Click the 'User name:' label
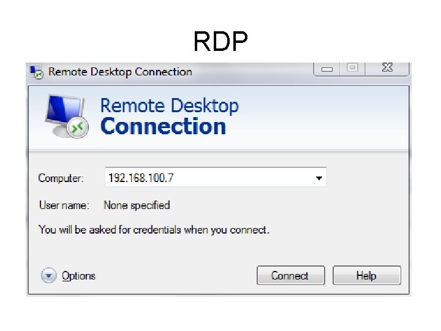441x331 pixels. pos(64,205)
